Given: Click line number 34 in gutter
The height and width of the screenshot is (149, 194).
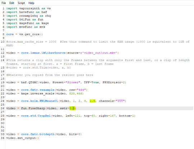Looking at the screenshot, I should (x=3, y=138).
